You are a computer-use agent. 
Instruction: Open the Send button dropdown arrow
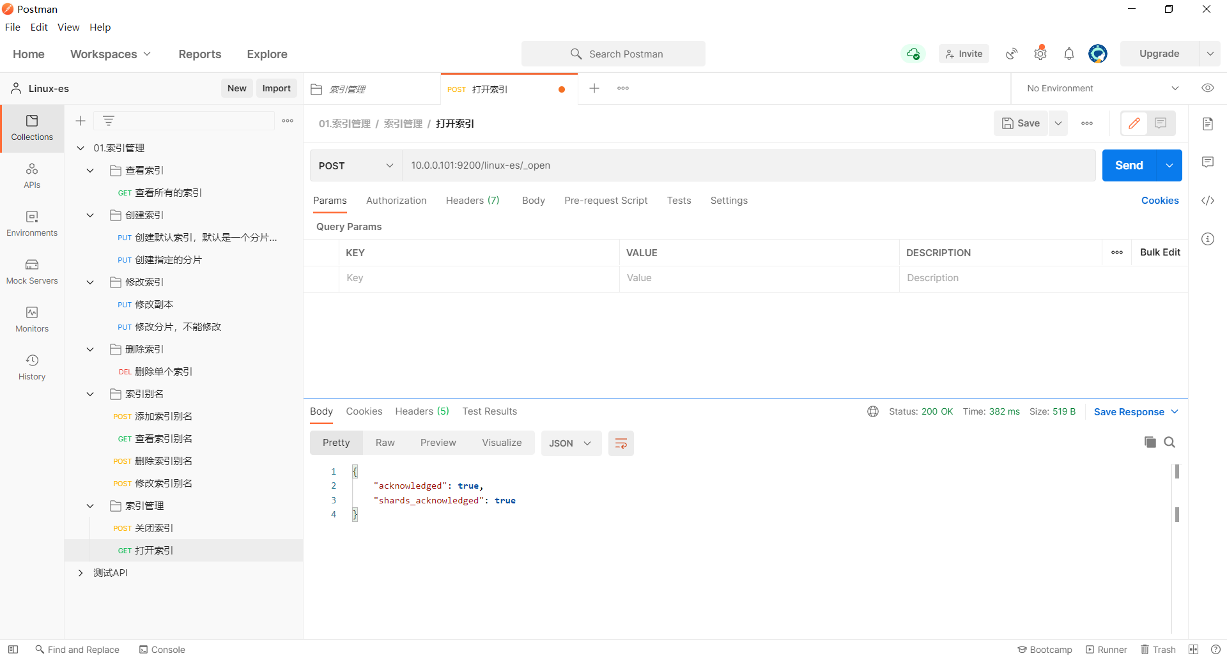click(1169, 165)
